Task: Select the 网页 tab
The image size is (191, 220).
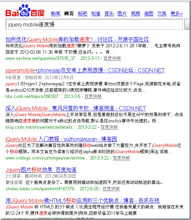Action: coord(69,14)
